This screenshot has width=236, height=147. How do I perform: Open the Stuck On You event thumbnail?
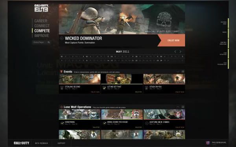[164, 79]
